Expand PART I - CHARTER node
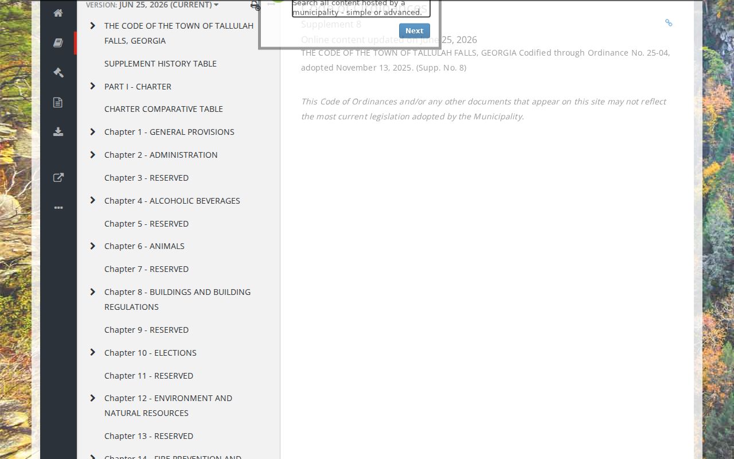 93,86
